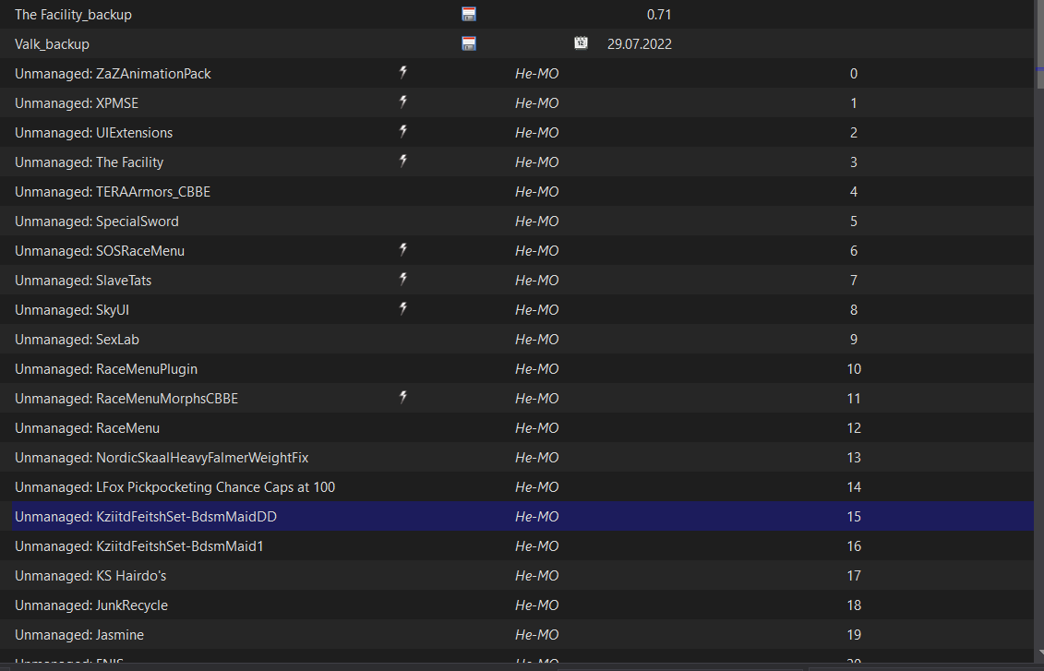Select Unmanaged: JunkRecycle entry
Viewport: 1044px width, 671px height.
517,605
